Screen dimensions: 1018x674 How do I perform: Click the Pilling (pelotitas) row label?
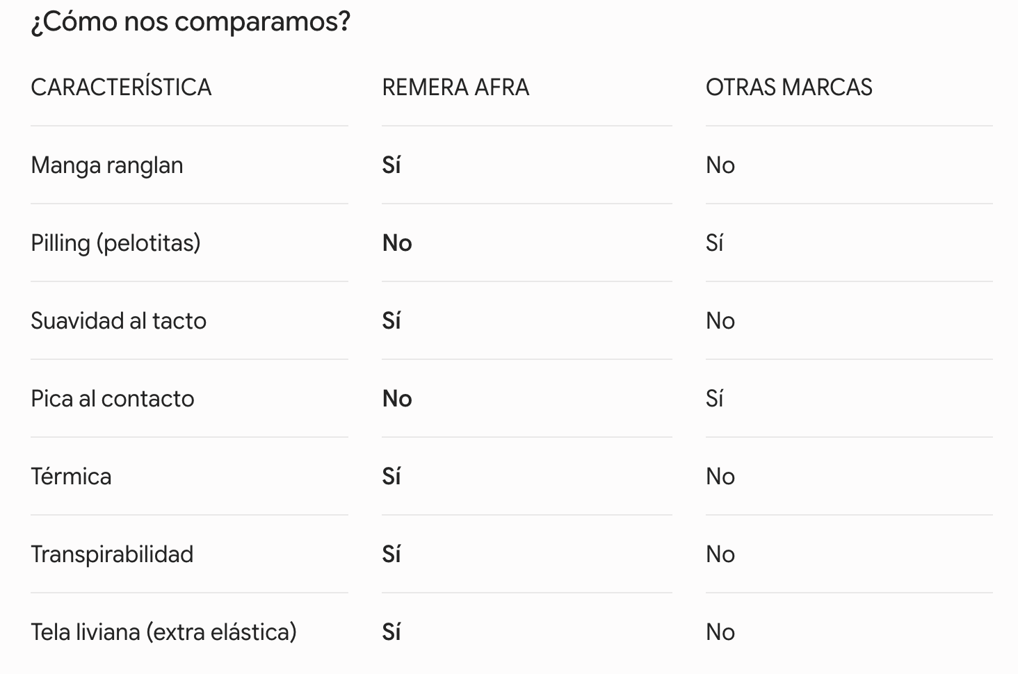pyautogui.click(x=115, y=243)
